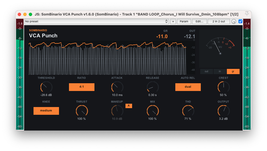Pin the FX window with pushpin icon
Viewport: 267px width, 151px height.
(247, 14)
